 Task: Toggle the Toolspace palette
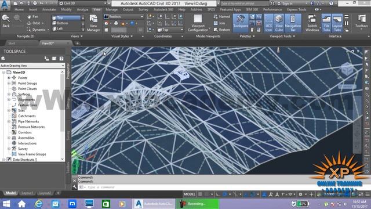(x=241, y=23)
